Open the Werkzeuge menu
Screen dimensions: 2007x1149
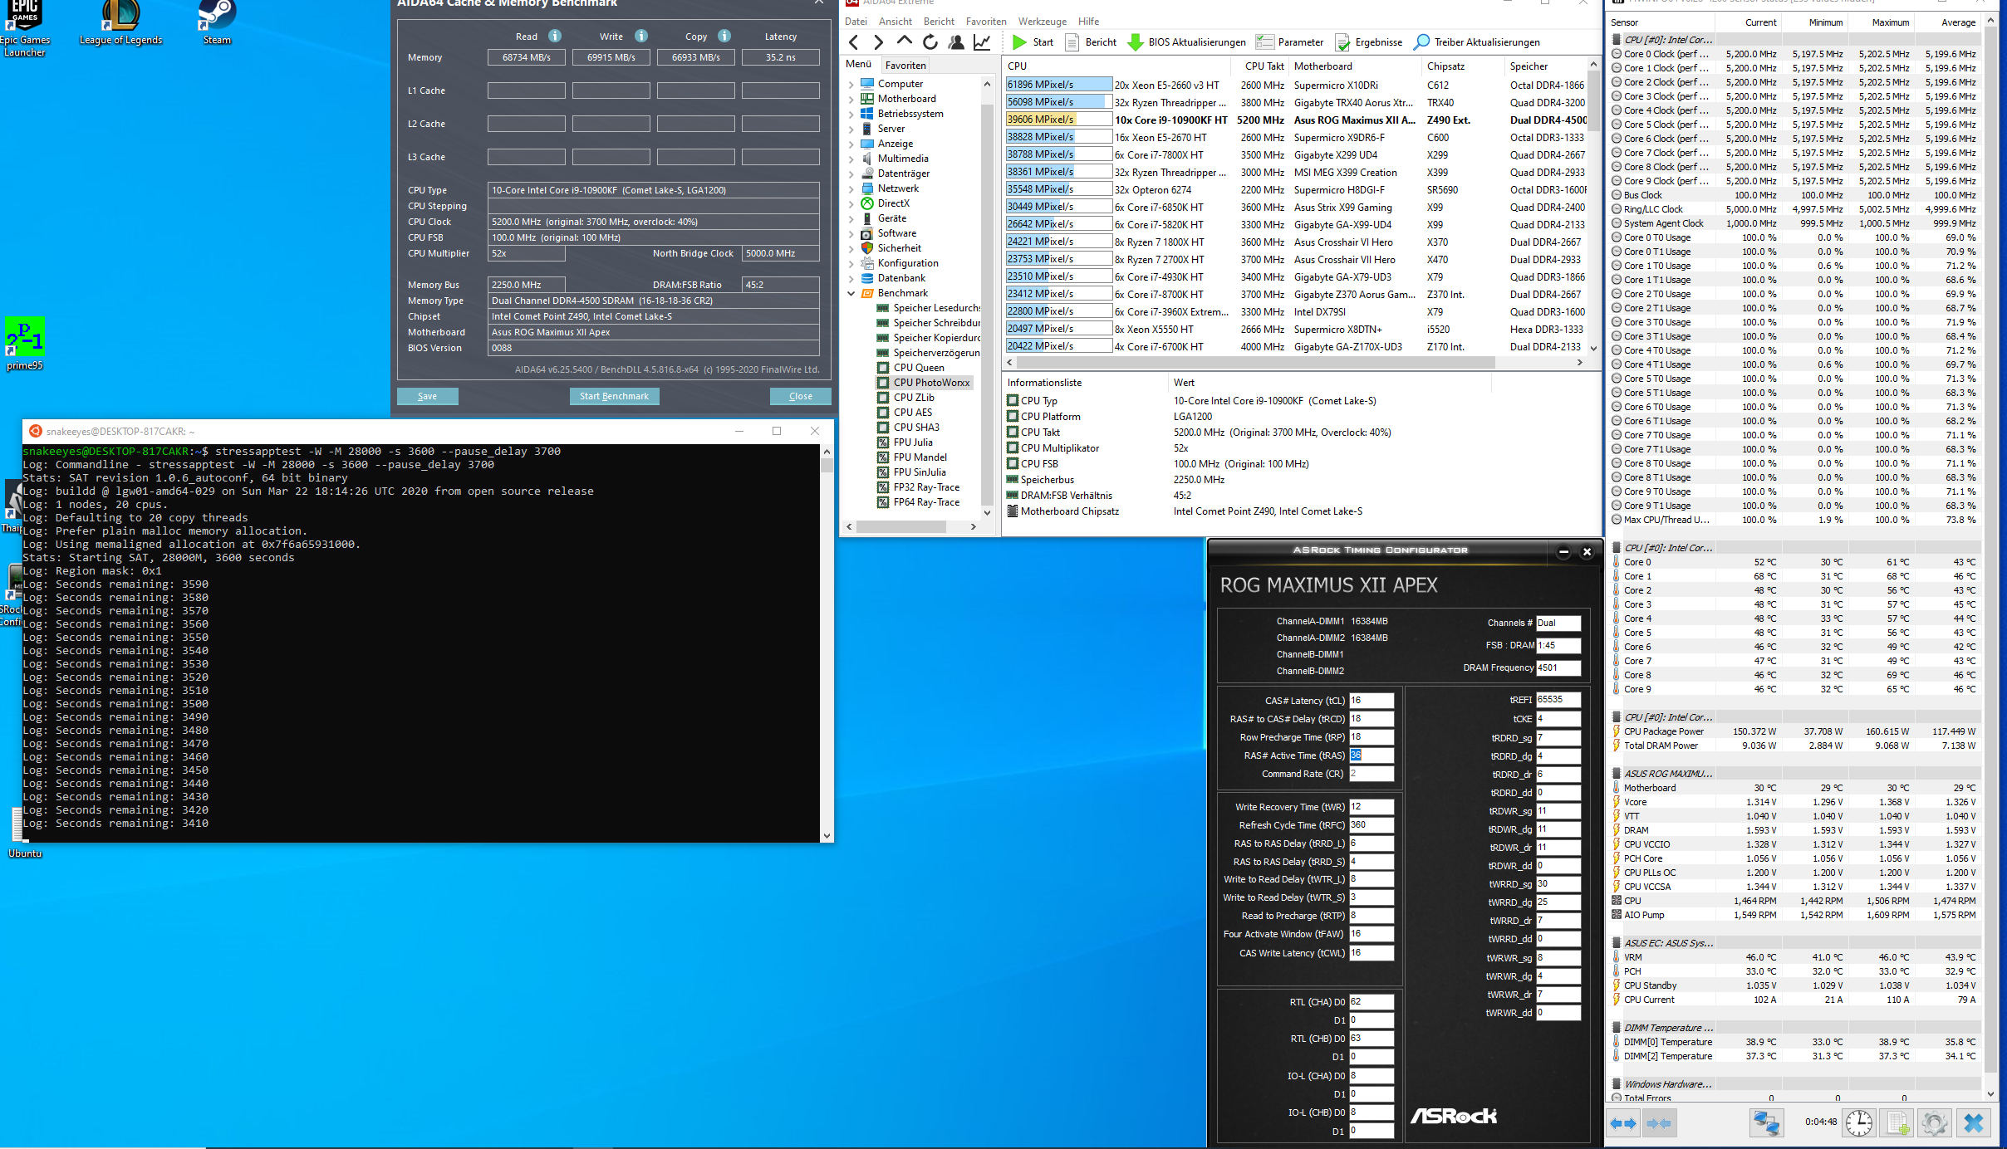[1042, 22]
